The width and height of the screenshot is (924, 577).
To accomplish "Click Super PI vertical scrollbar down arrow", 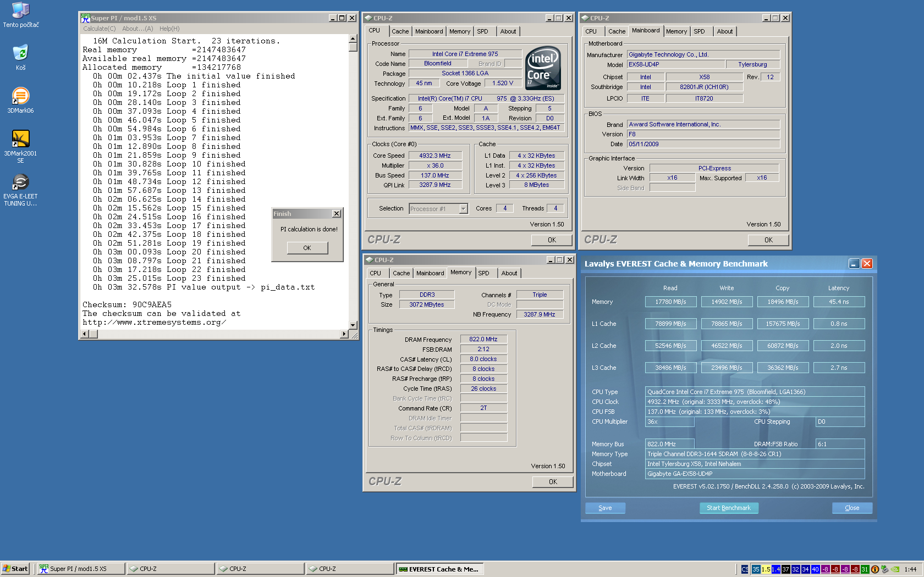I will click(x=353, y=325).
